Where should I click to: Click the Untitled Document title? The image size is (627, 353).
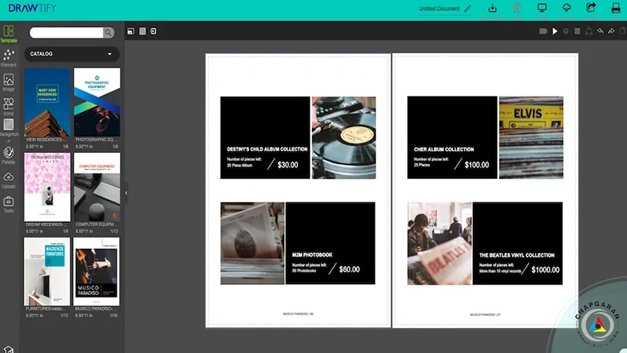(439, 9)
